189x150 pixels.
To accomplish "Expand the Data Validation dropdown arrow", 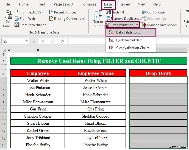I will 137,25.
